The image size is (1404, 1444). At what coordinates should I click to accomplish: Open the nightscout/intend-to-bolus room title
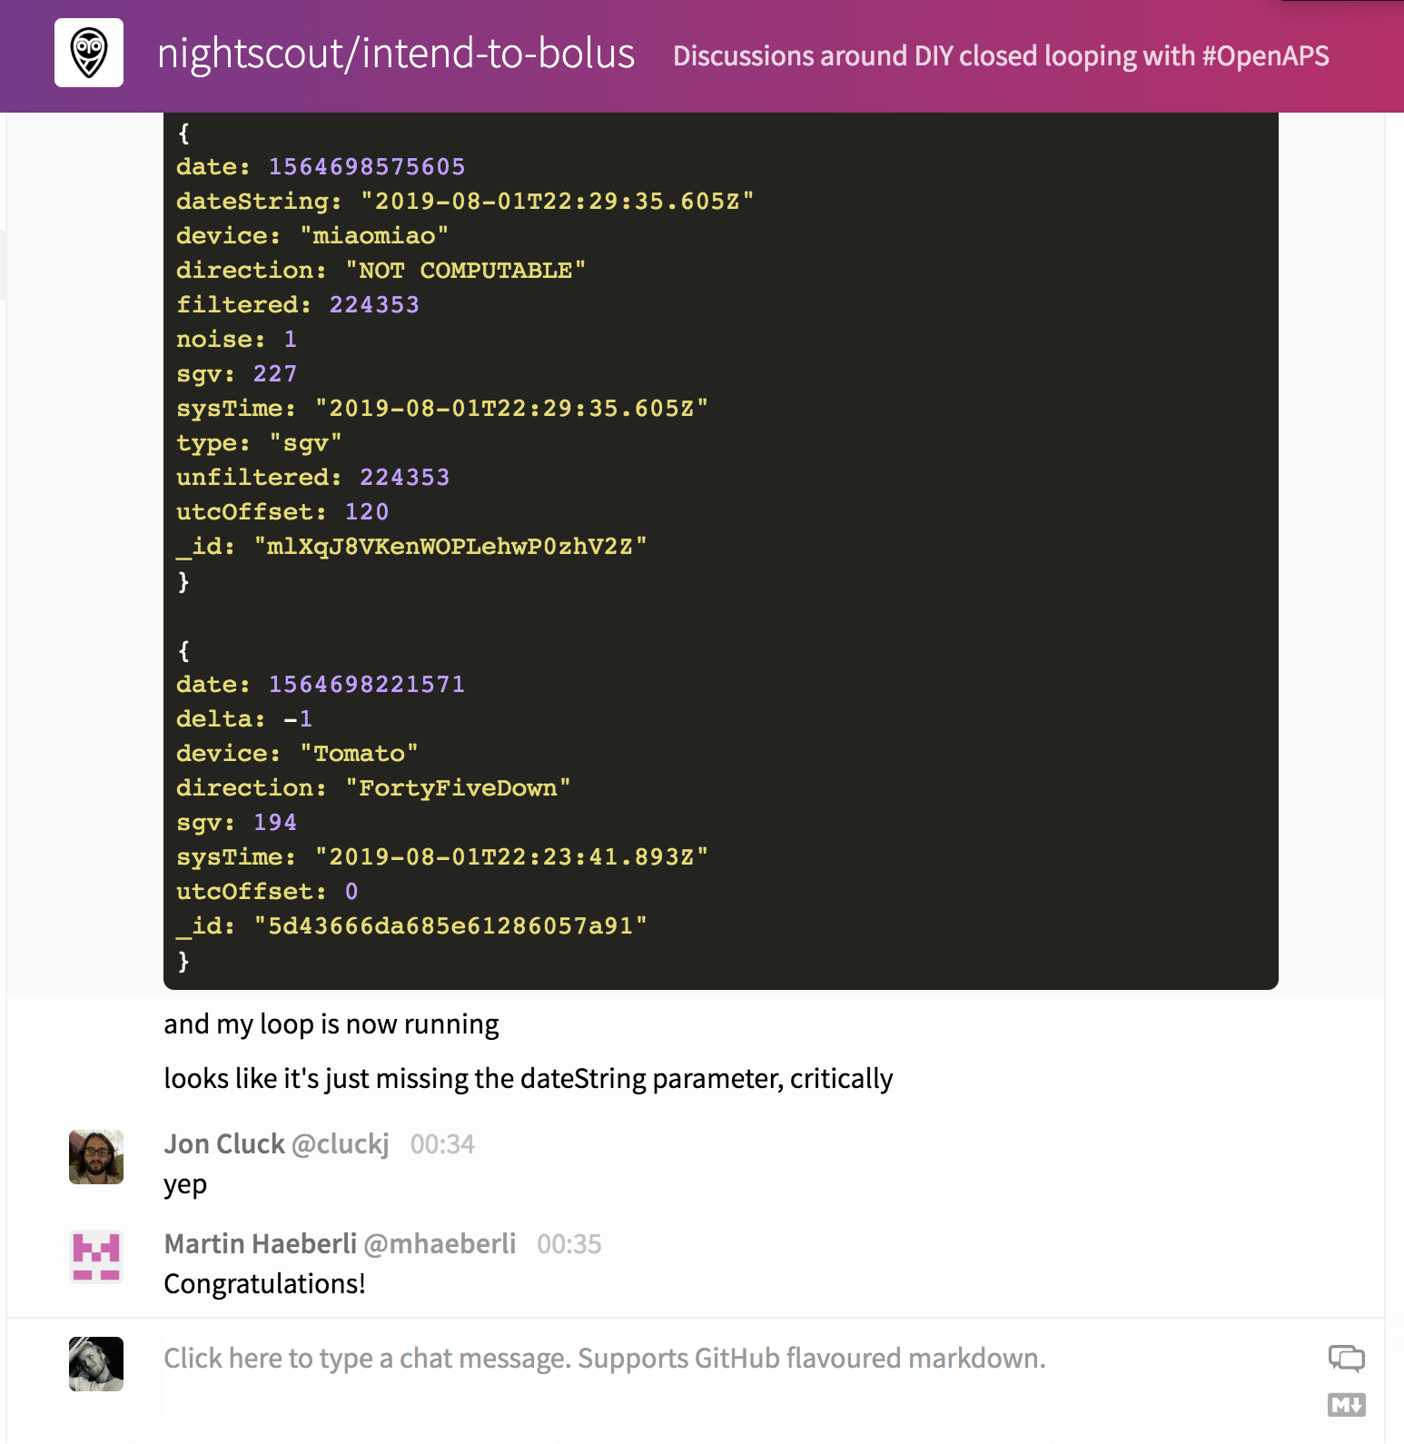click(396, 54)
